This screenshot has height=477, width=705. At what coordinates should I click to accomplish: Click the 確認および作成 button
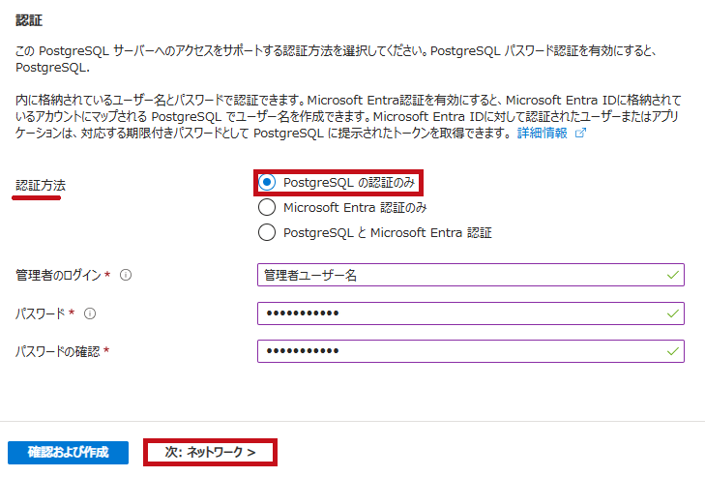point(68,452)
